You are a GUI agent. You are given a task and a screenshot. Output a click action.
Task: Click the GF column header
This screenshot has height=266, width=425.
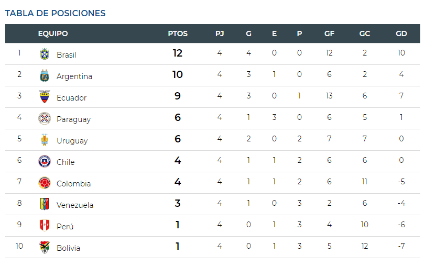coord(329,34)
